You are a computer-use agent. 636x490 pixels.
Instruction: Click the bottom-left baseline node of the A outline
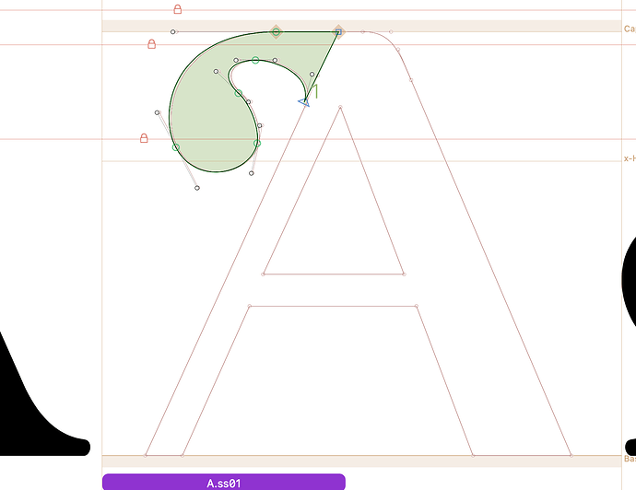(146, 455)
